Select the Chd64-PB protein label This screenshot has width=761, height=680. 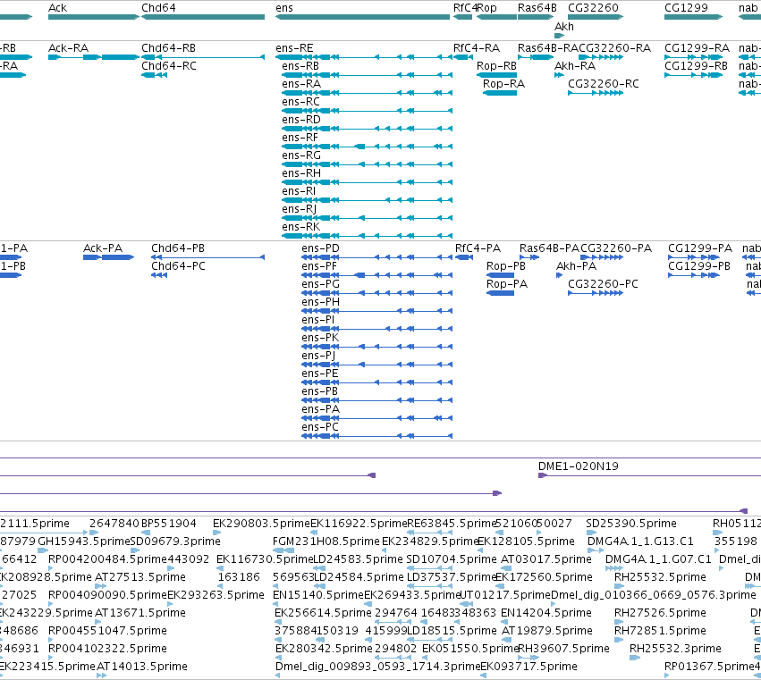pos(178,248)
